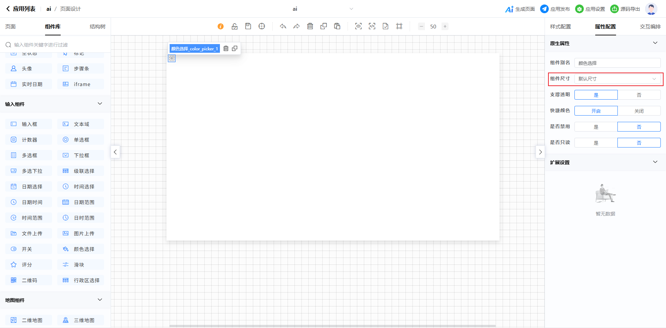Click 应用列表 back link

click(21, 9)
